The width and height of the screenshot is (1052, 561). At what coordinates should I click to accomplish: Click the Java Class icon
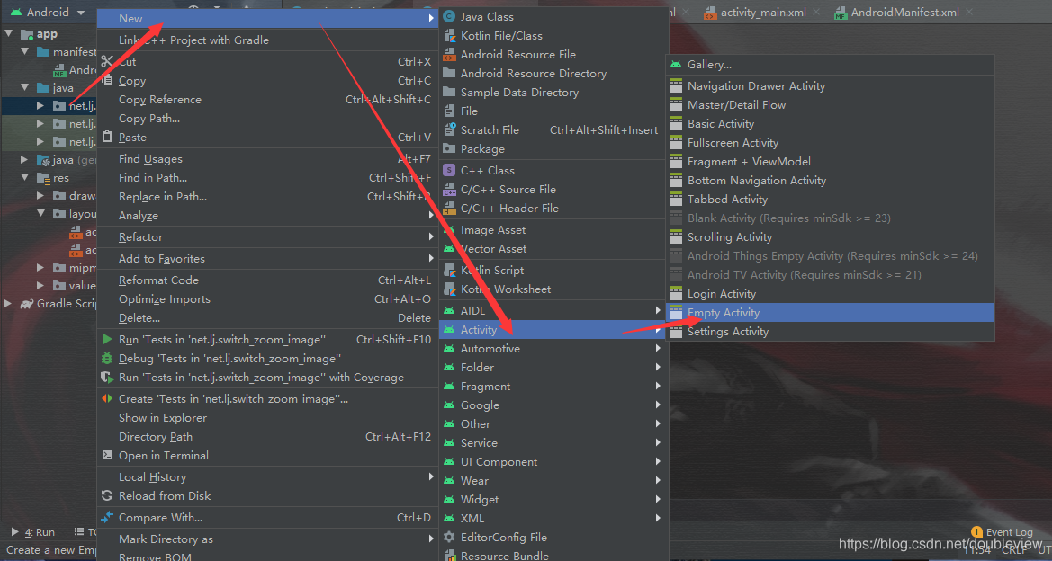(450, 17)
